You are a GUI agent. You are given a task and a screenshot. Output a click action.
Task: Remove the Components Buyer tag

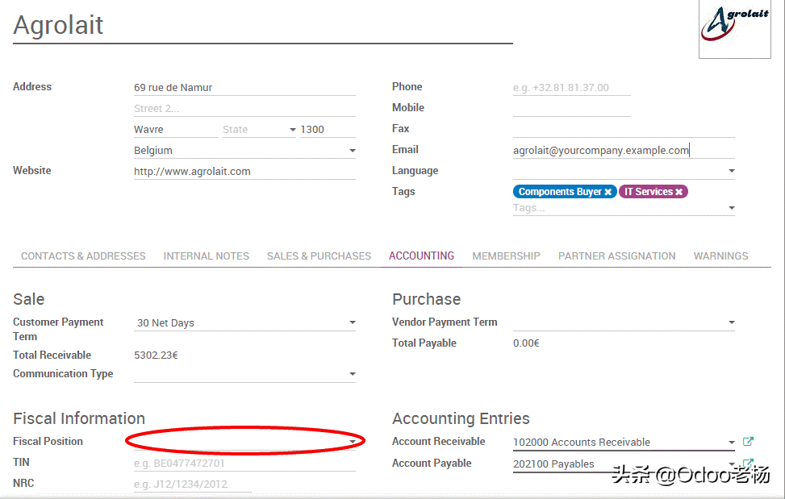[x=608, y=192]
